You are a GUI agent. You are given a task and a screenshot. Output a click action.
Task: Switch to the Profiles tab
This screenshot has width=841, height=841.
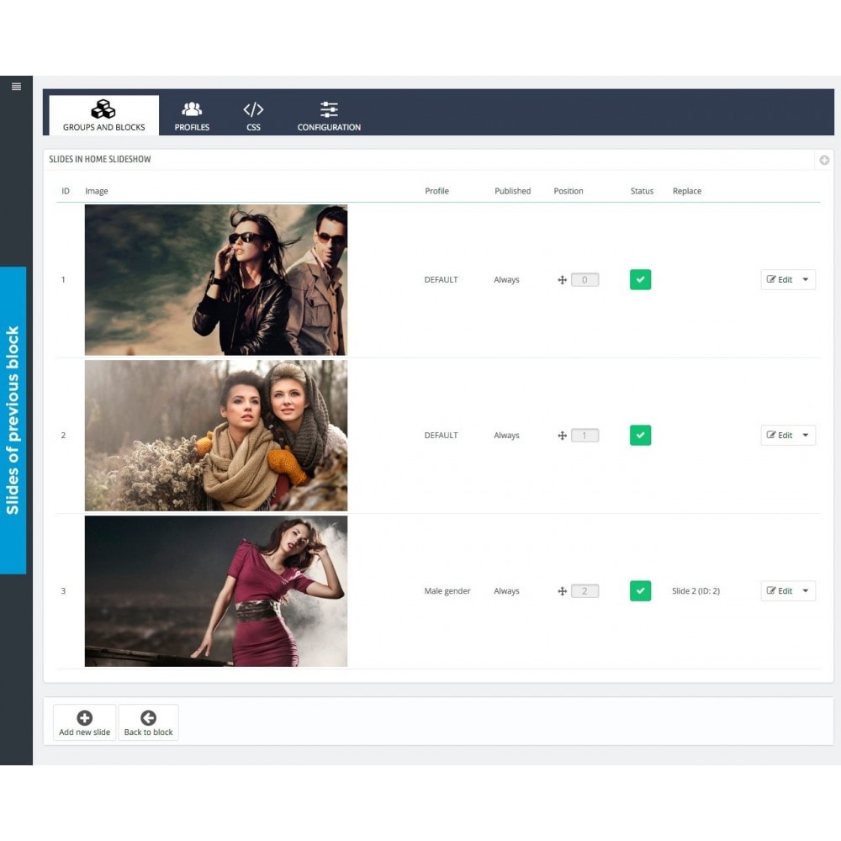coord(192,115)
